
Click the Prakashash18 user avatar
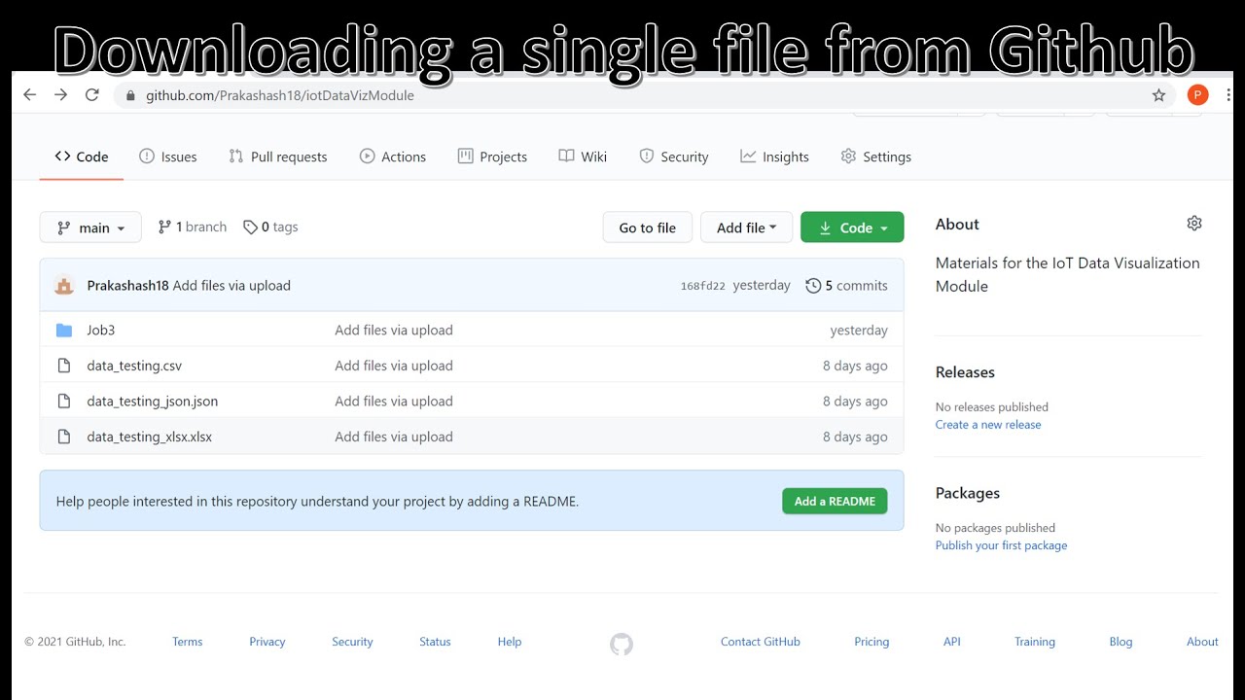pyautogui.click(x=64, y=285)
